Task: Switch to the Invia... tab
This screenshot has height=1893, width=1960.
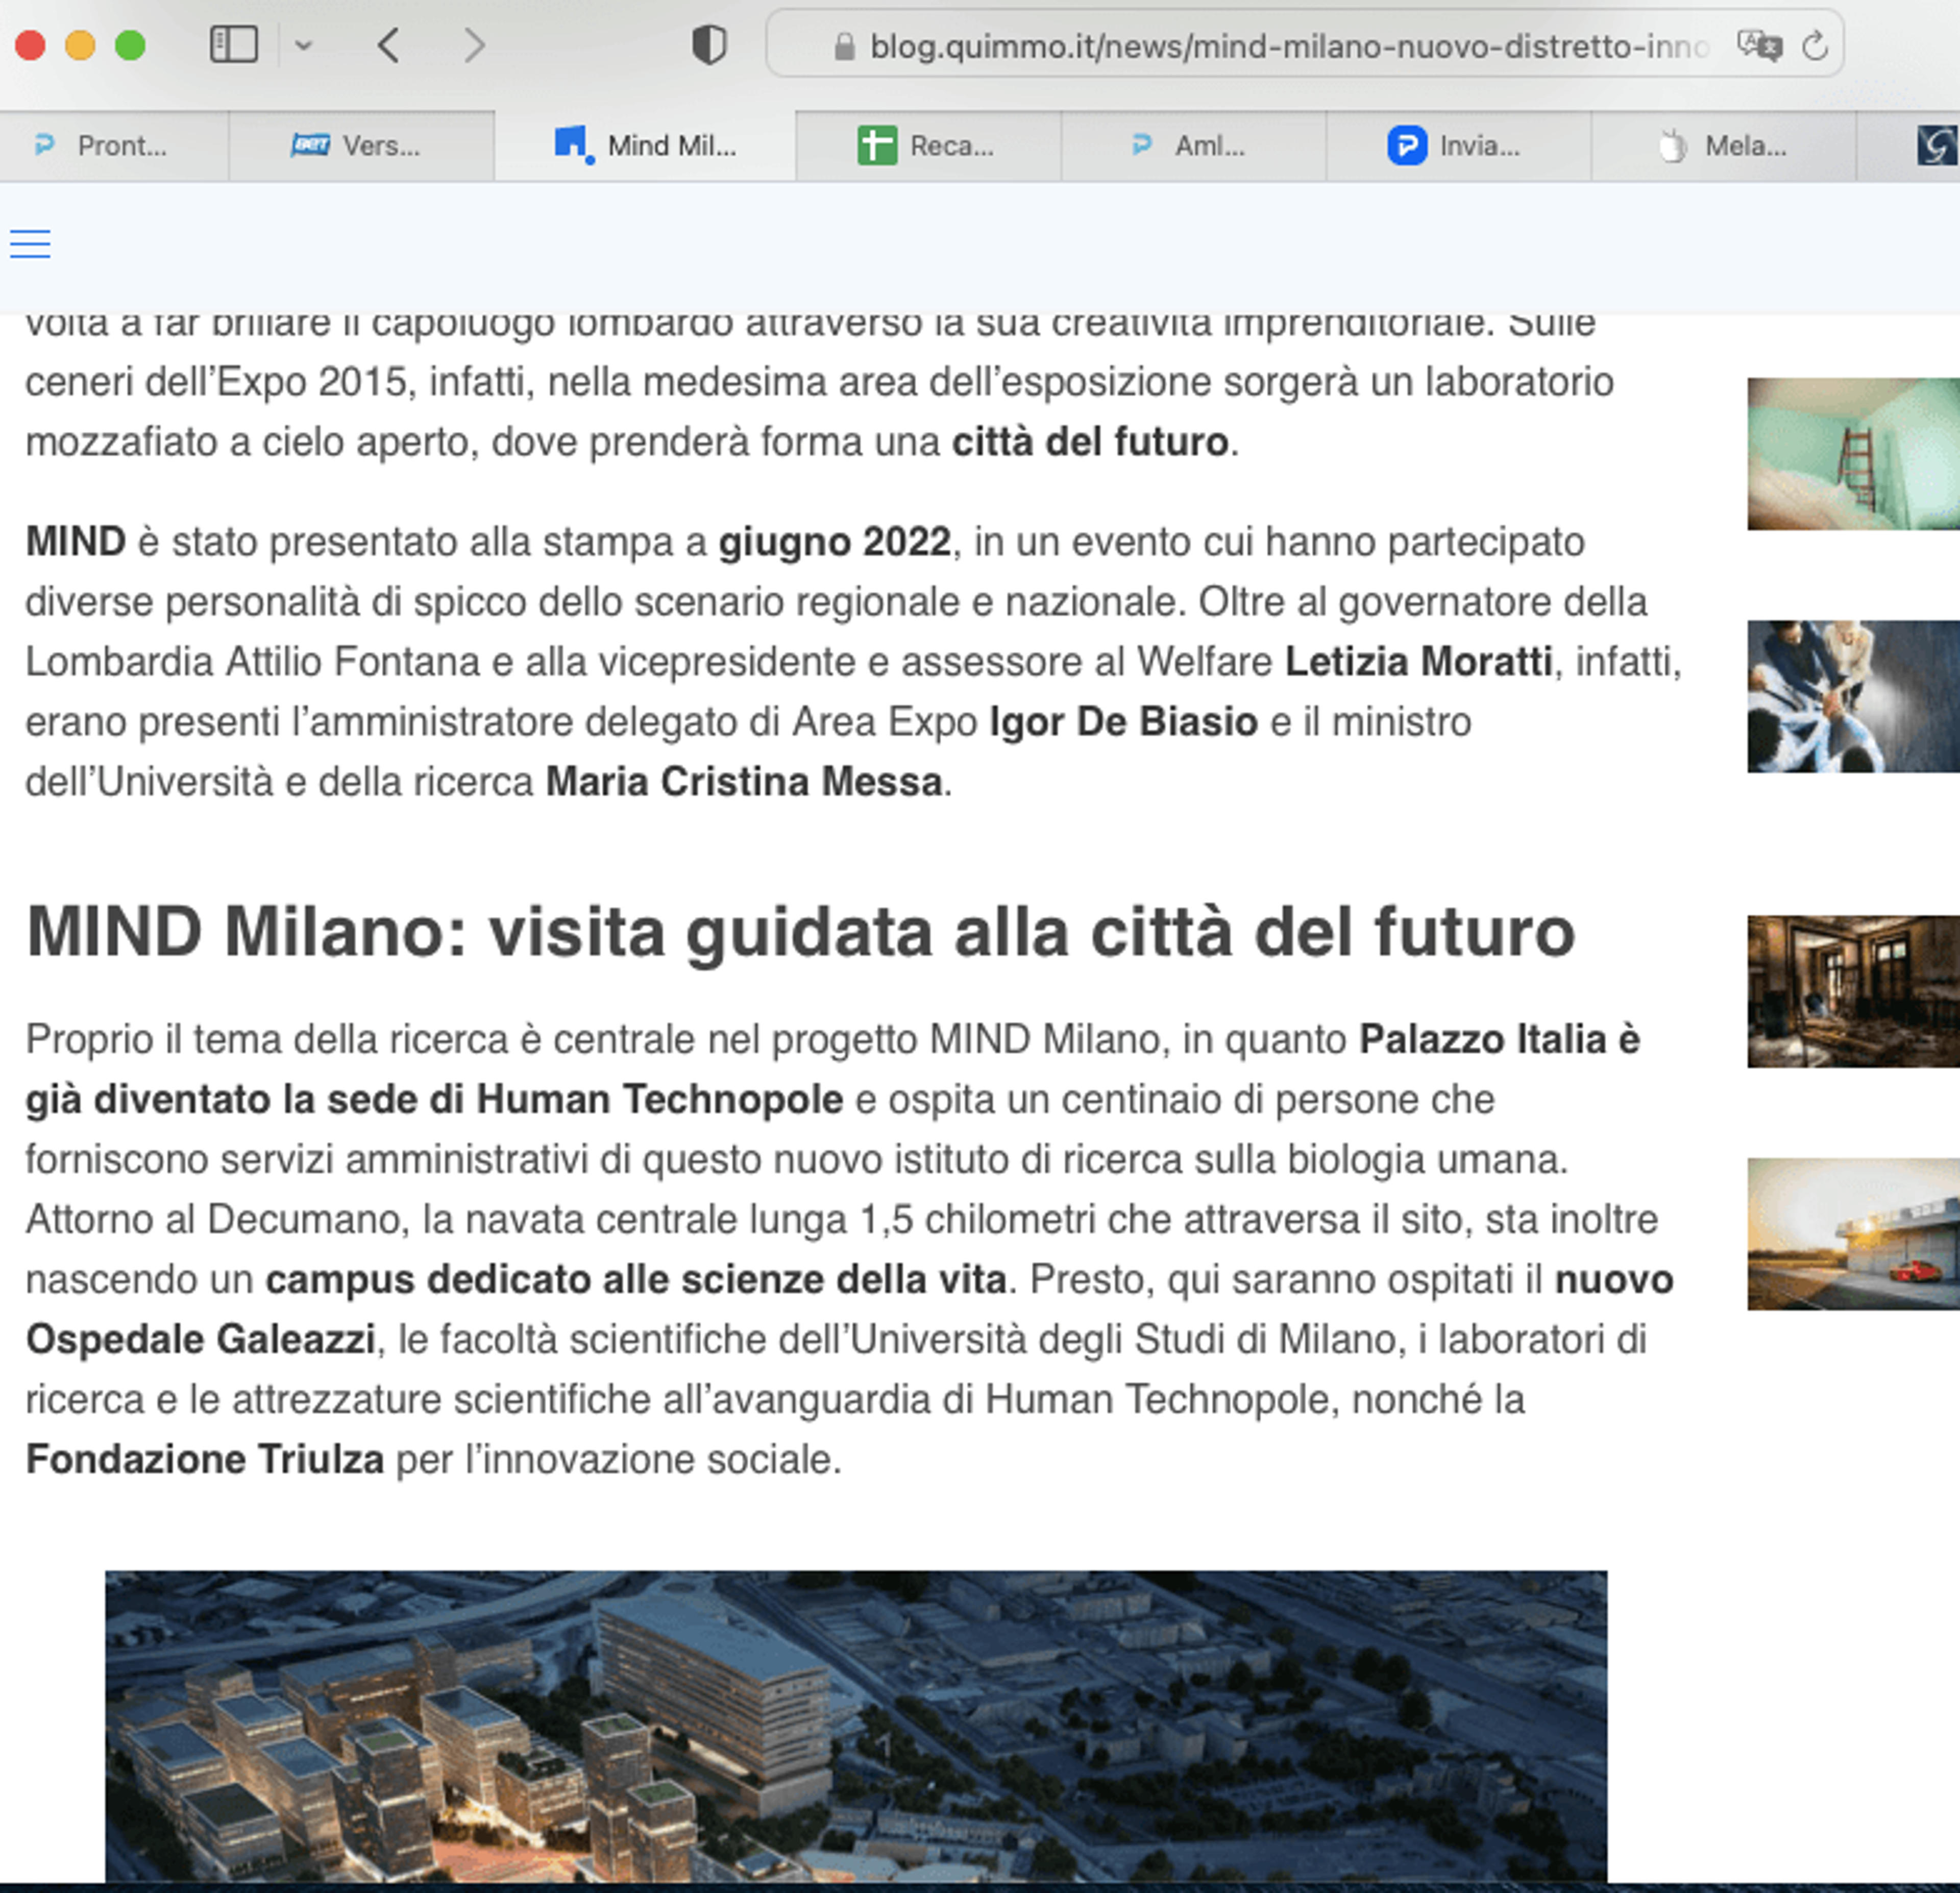Action: (1458, 146)
